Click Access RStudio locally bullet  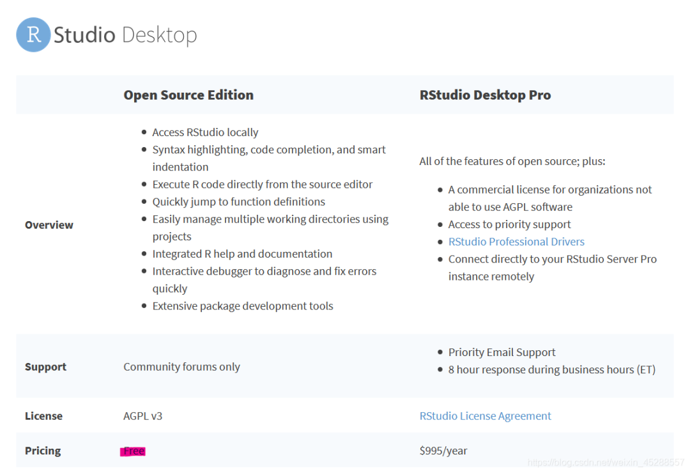tap(205, 132)
